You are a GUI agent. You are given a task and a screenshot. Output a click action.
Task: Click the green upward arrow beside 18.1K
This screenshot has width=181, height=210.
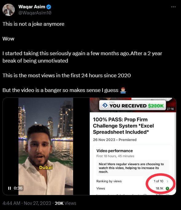pyautogui.click(x=167, y=189)
